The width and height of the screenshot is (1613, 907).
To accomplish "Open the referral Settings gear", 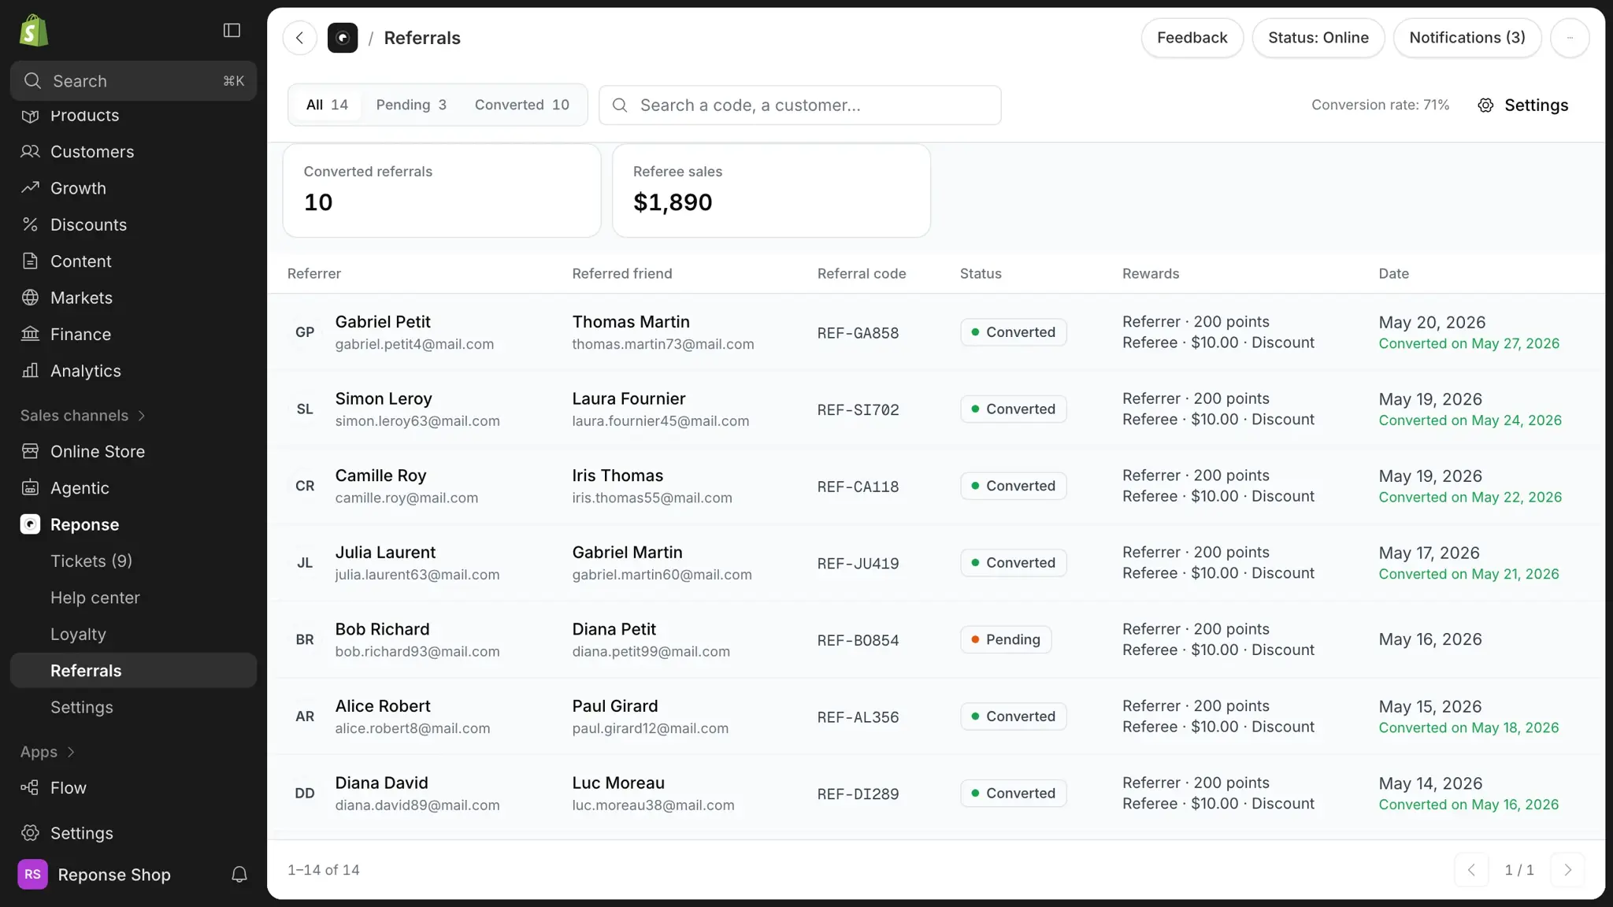I will (1522, 106).
